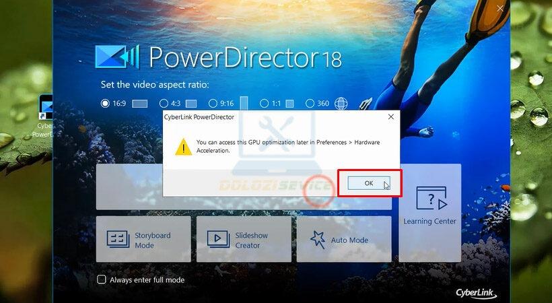The image size is (552, 303).
Task: Select the 360 video radio button
Action: tap(310, 104)
